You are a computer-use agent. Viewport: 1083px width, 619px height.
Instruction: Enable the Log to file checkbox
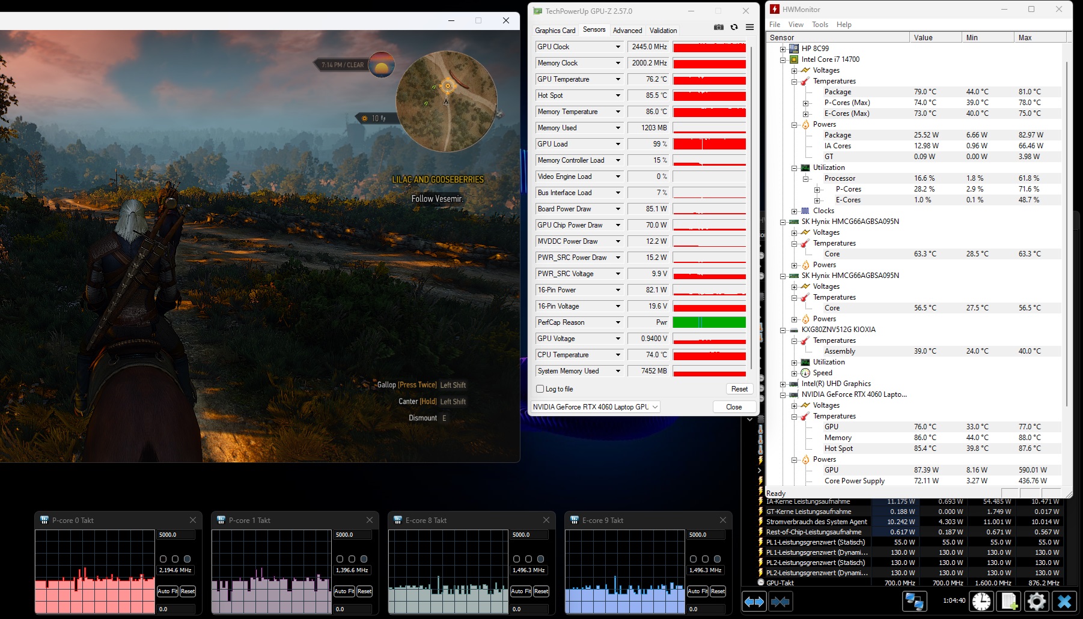pos(540,389)
